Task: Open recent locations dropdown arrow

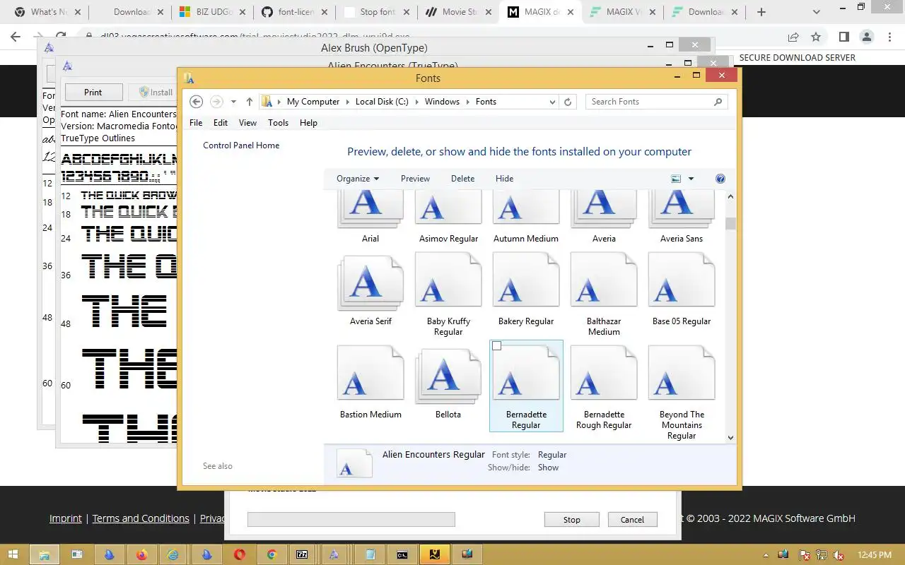Action: tap(233, 102)
